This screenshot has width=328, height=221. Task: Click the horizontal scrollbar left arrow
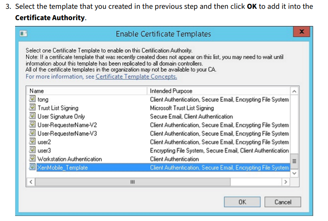[31, 182]
